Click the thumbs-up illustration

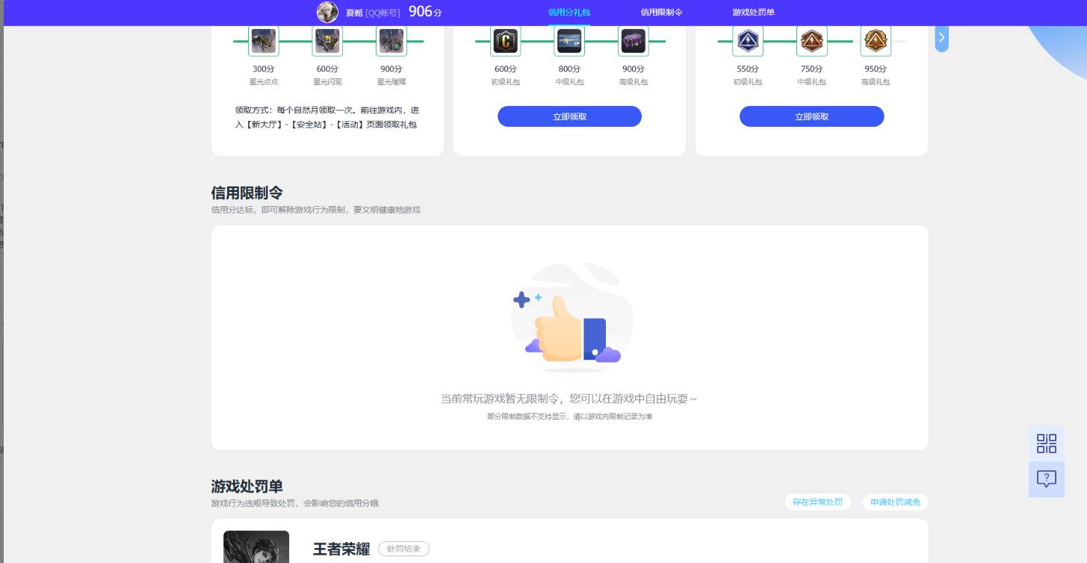[572, 319]
